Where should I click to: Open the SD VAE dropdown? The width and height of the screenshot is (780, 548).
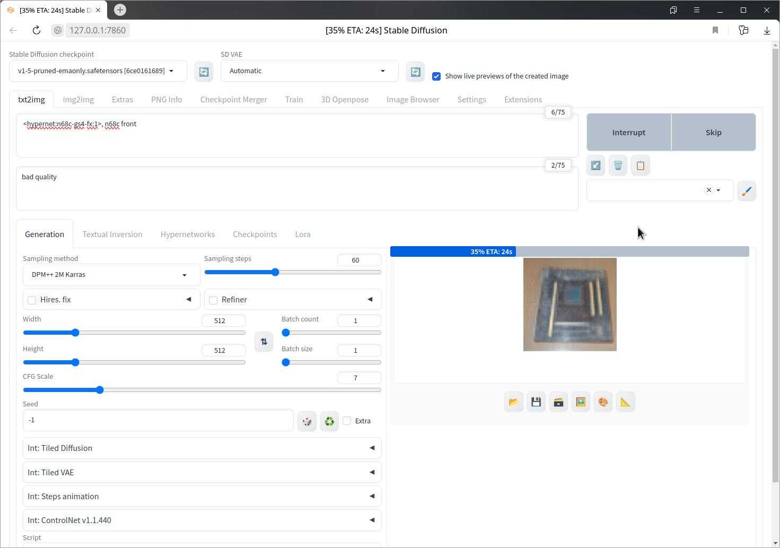pos(309,71)
